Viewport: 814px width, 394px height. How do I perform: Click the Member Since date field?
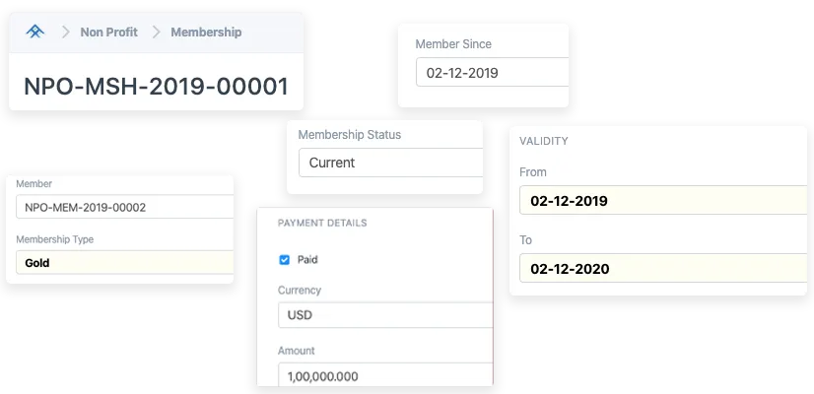(491, 73)
